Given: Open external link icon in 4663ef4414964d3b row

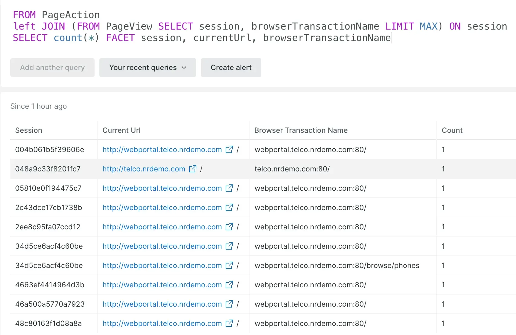Looking at the screenshot, I should pos(229,285).
